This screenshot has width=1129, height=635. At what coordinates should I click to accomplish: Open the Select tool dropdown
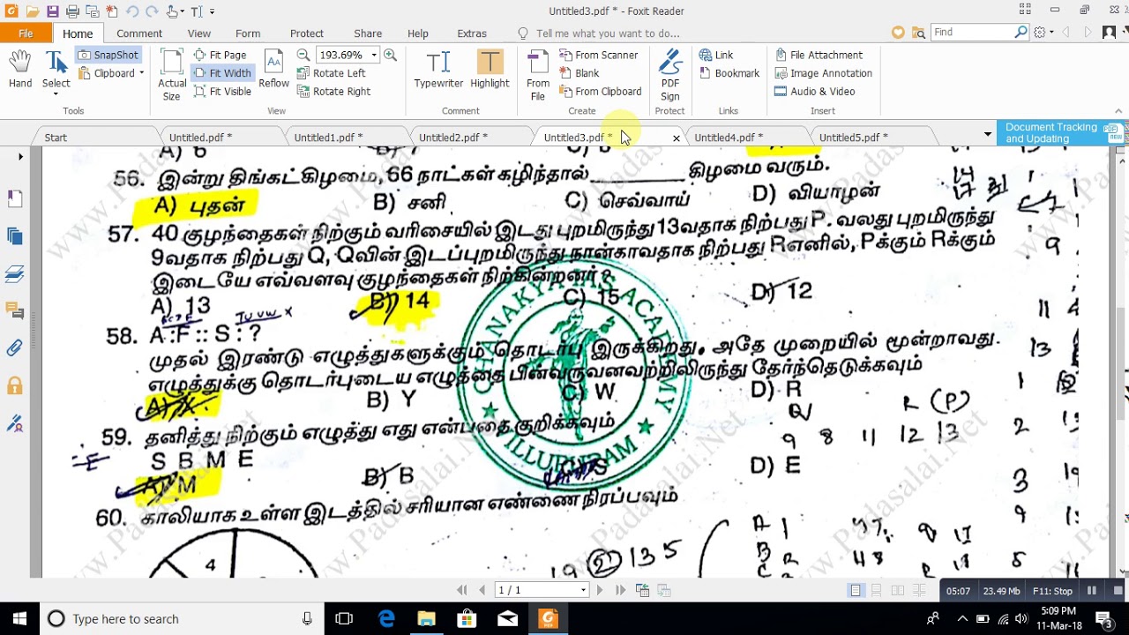[x=56, y=93]
